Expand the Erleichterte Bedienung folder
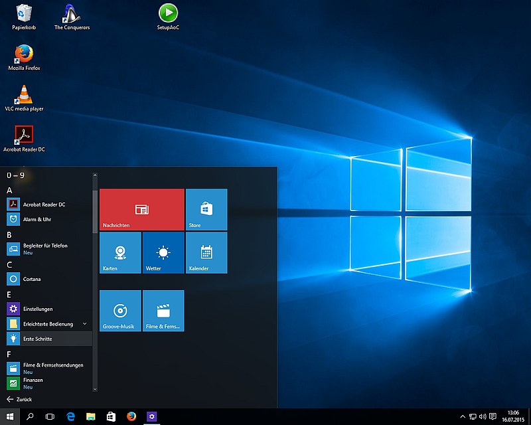 (49, 323)
